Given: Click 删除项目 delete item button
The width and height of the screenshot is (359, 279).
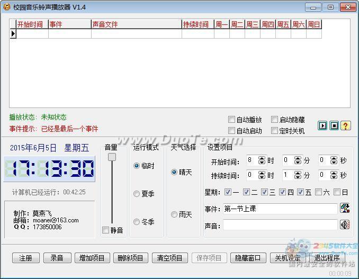Looking at the screenshot, I should click(131, 258).
